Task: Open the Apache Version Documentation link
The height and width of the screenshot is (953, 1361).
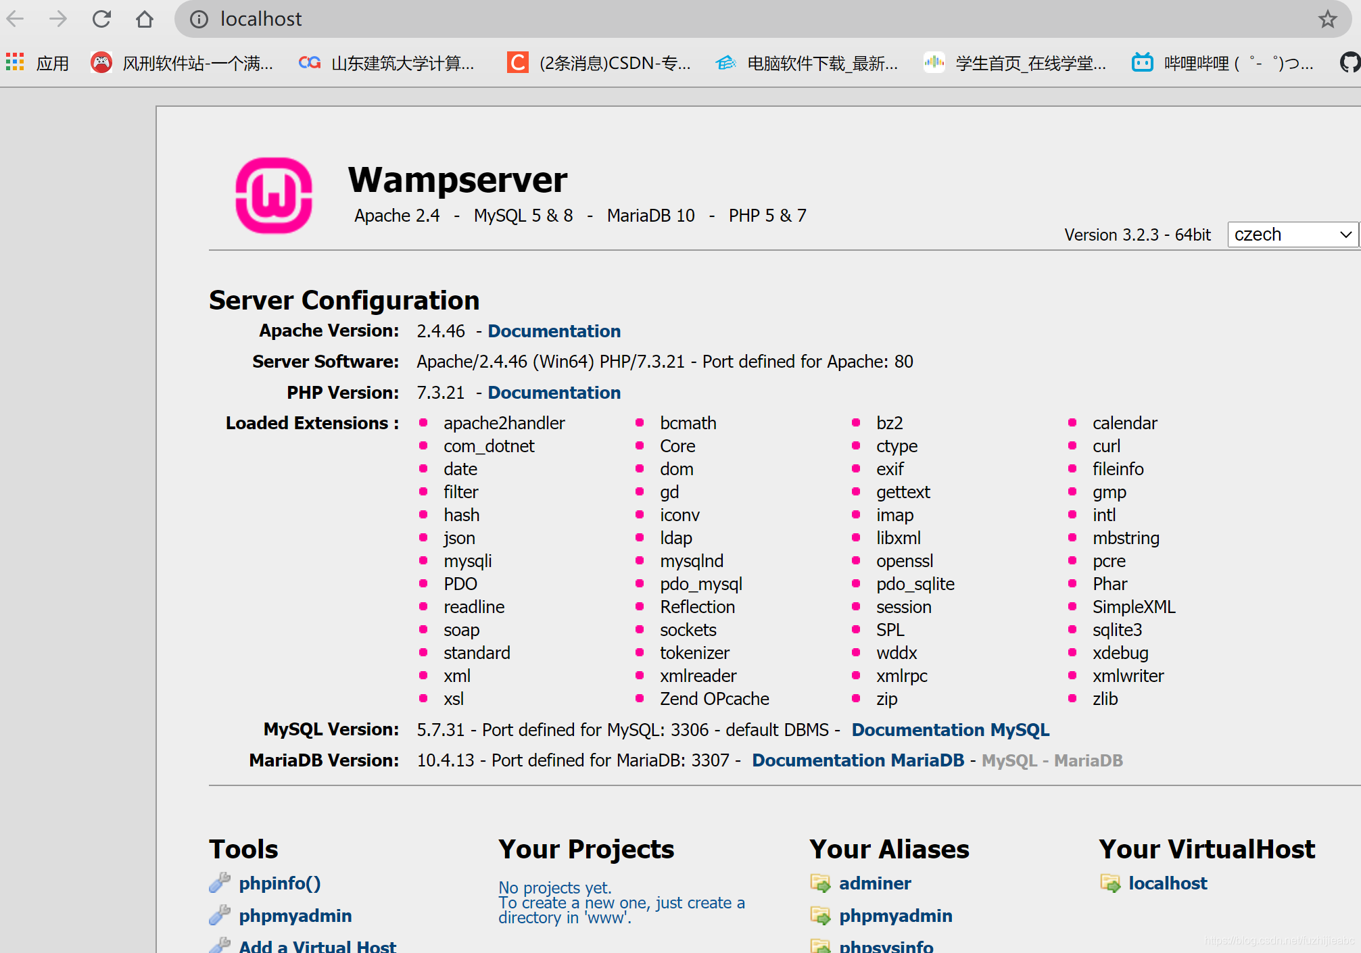Action: click(554, 331)
